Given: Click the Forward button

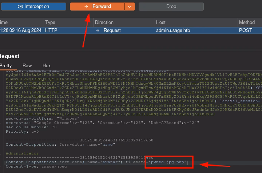Looking at the screenshot, I should 97,7.
